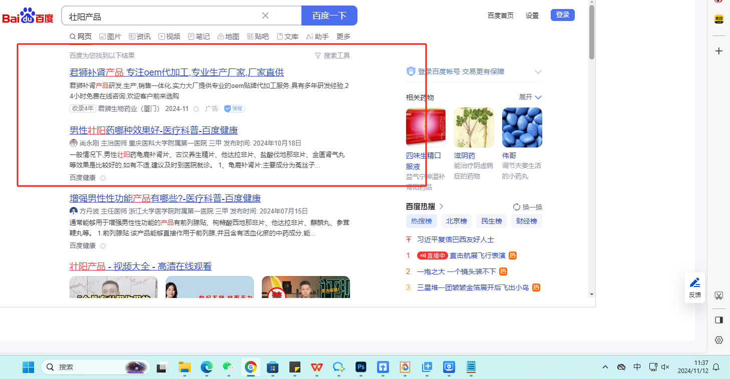Click the 百度一下 search button
The width and height of the screenshot is (730, 379).
329,15
